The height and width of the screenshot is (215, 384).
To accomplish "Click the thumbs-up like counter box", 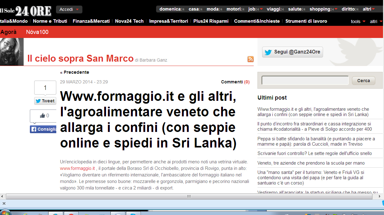I will tap(43, 116).
